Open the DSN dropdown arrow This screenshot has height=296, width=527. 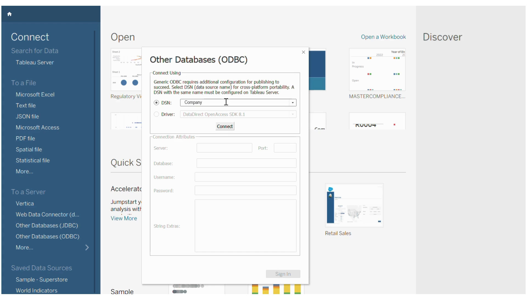pos(293,103)
